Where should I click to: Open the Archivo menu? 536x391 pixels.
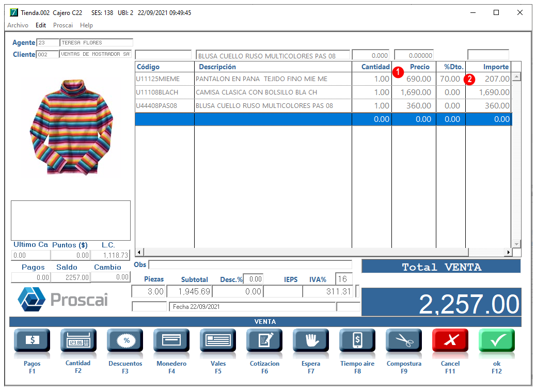coord(18,25)
